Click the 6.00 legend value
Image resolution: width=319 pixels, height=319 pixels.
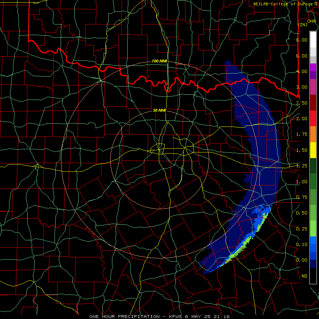click(302, 56)
